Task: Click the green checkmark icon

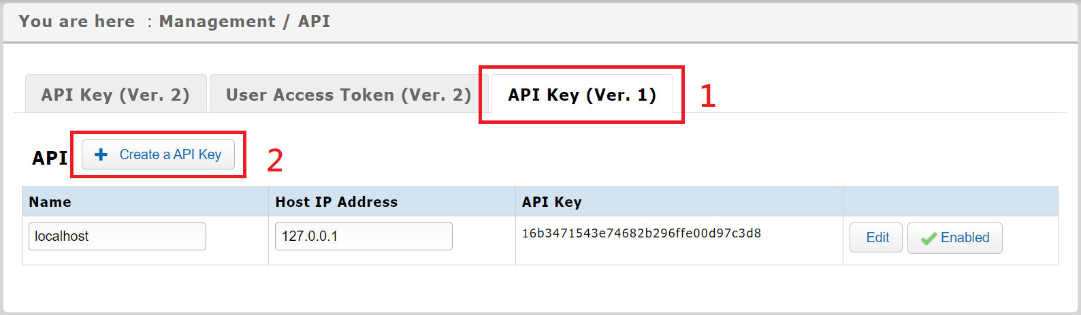Action: click(x=929, y=239)
